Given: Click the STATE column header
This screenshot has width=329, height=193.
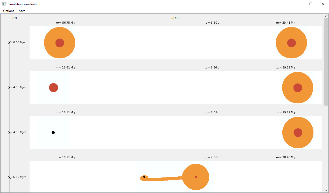Looking at the screenshot, I should pyautogui.click(x=175, y=18).
